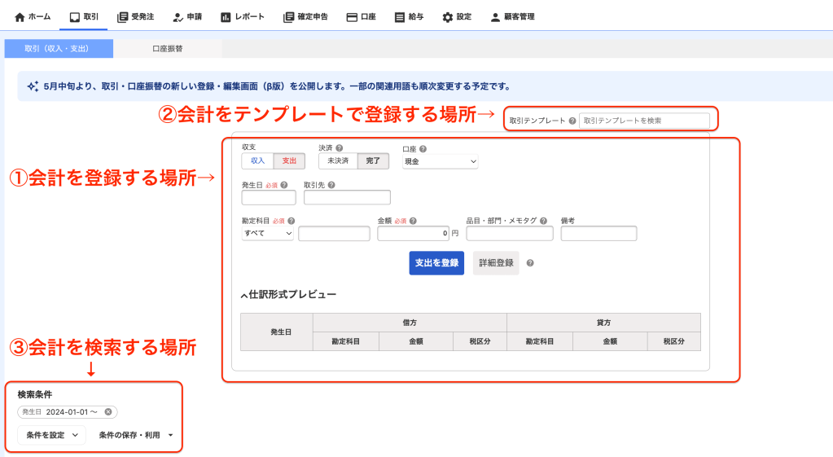Select 完了 settlement status
Screen dimensions: 833x457
coord(373,161)
